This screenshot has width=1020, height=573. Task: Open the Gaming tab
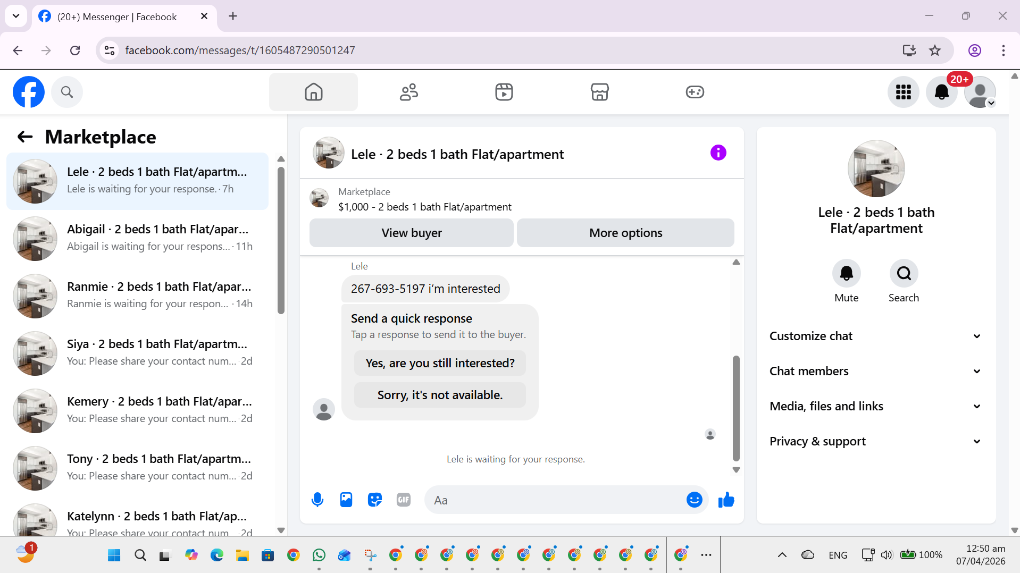[695, 92]
